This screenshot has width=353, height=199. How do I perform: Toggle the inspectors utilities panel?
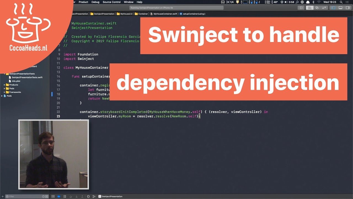tap(347, 8)
